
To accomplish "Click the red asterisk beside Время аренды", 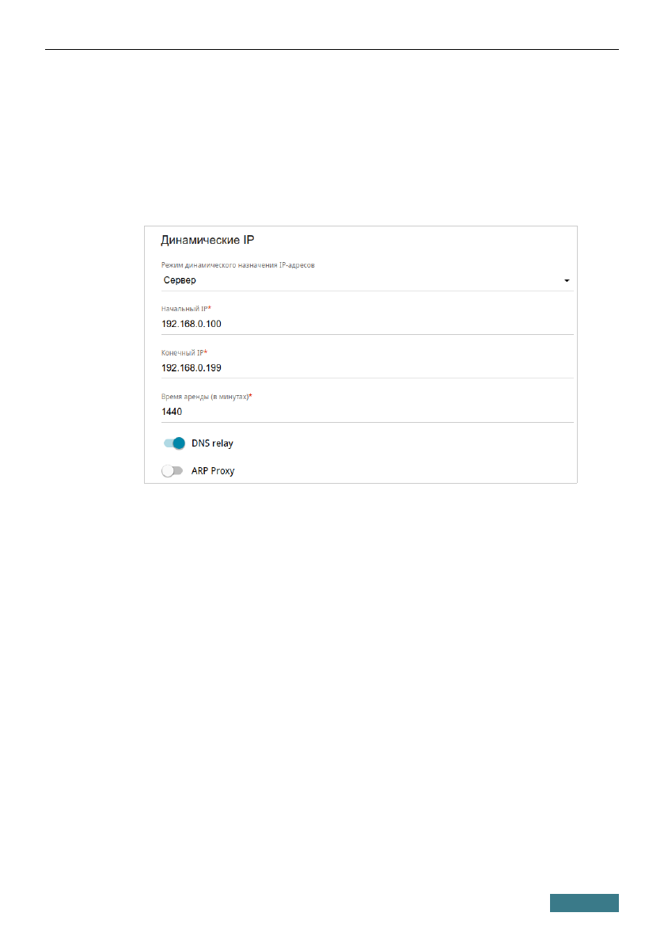I will (251, 396).
